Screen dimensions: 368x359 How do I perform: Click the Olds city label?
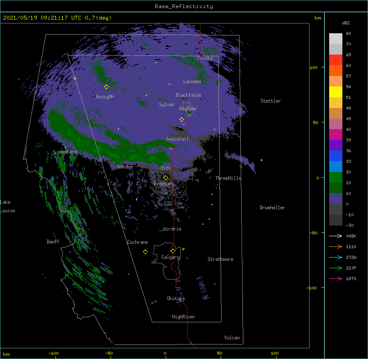(x=166, y=168)
